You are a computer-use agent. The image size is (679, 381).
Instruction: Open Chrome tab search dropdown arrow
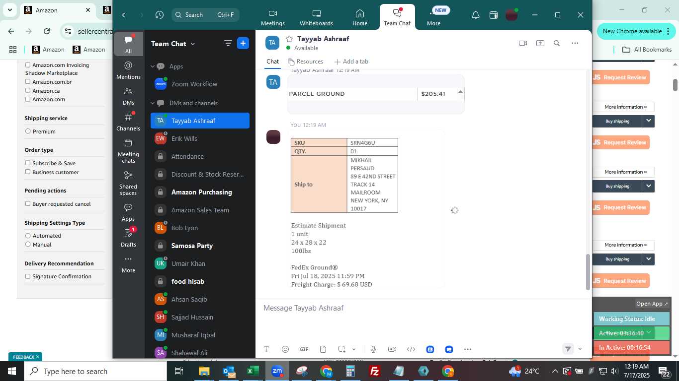9,10
